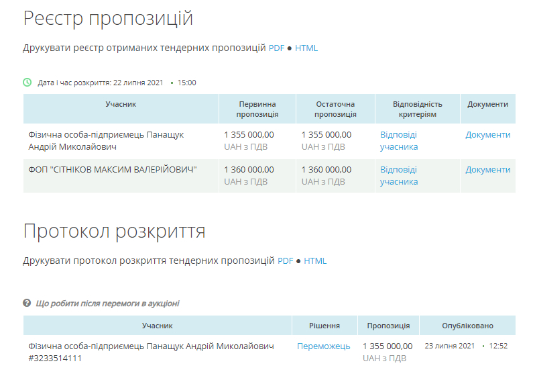Click the Рішення column header
The height and width of the screenshot is (382, 533).
pyautogui.click(x=324, y=326)
